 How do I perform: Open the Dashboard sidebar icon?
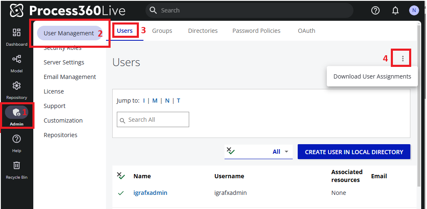pos(17,33)
